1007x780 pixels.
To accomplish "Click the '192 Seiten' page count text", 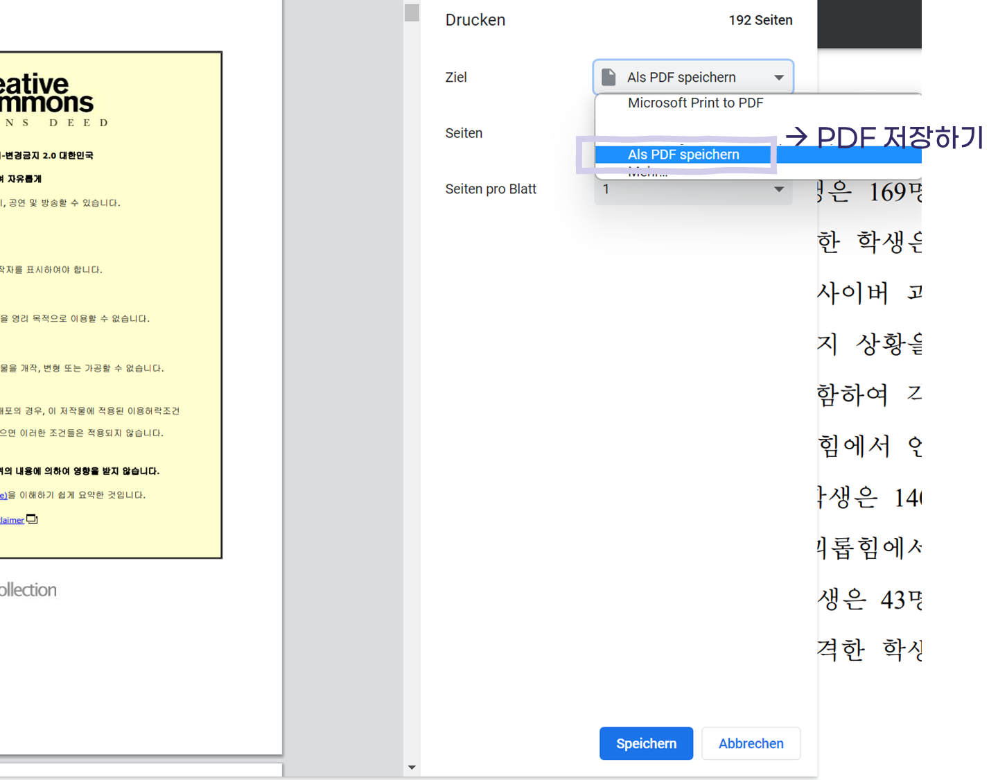I will point(760,20).
